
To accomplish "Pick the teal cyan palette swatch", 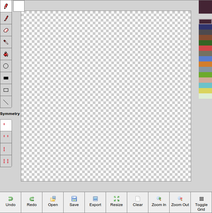I will [205, 85].
